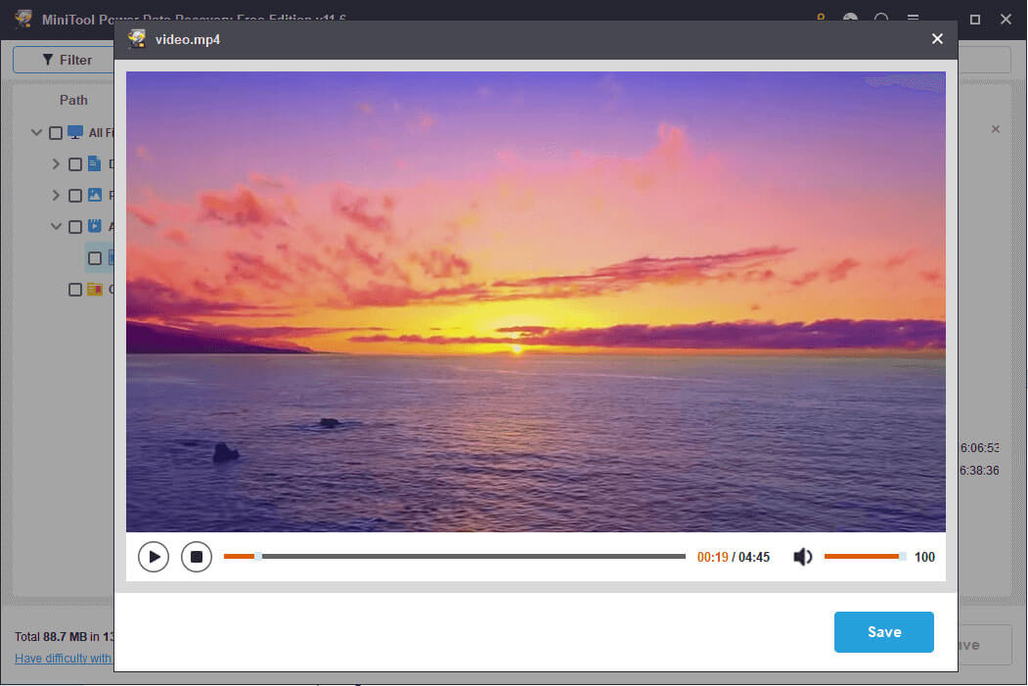The height and width of the screenshot is (686, 1028).
Task: Select the 'All Fi' tree label
Action: (x=101, y=133)
